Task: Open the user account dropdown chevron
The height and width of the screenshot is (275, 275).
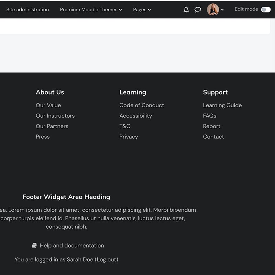Action: coord(221,10)
